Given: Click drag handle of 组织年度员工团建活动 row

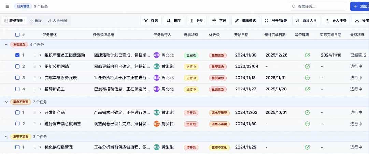Looking at the screenshot, I should (34, 55).
